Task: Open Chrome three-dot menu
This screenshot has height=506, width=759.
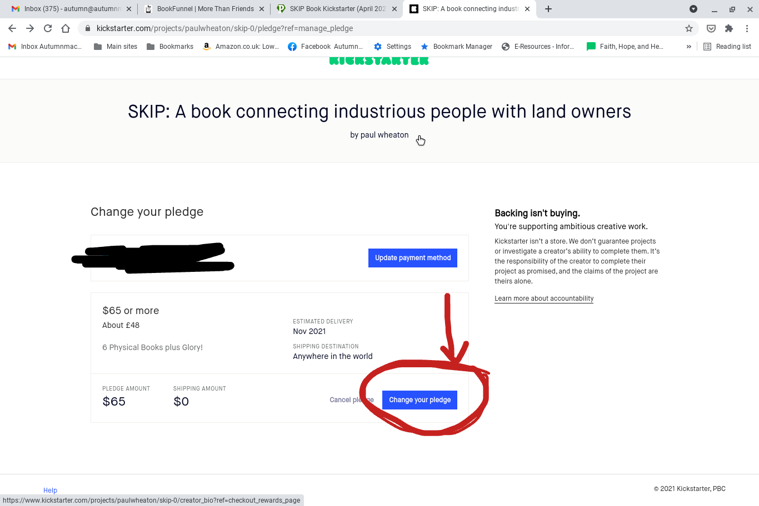Action: point(747,28)
